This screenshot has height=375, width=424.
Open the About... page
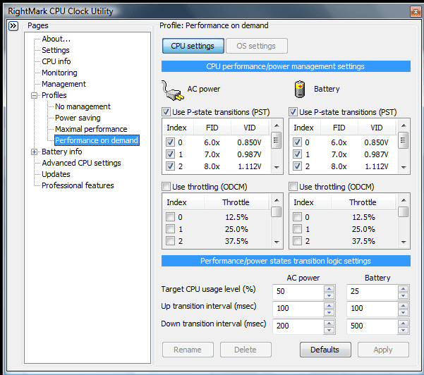coord(56,39)
